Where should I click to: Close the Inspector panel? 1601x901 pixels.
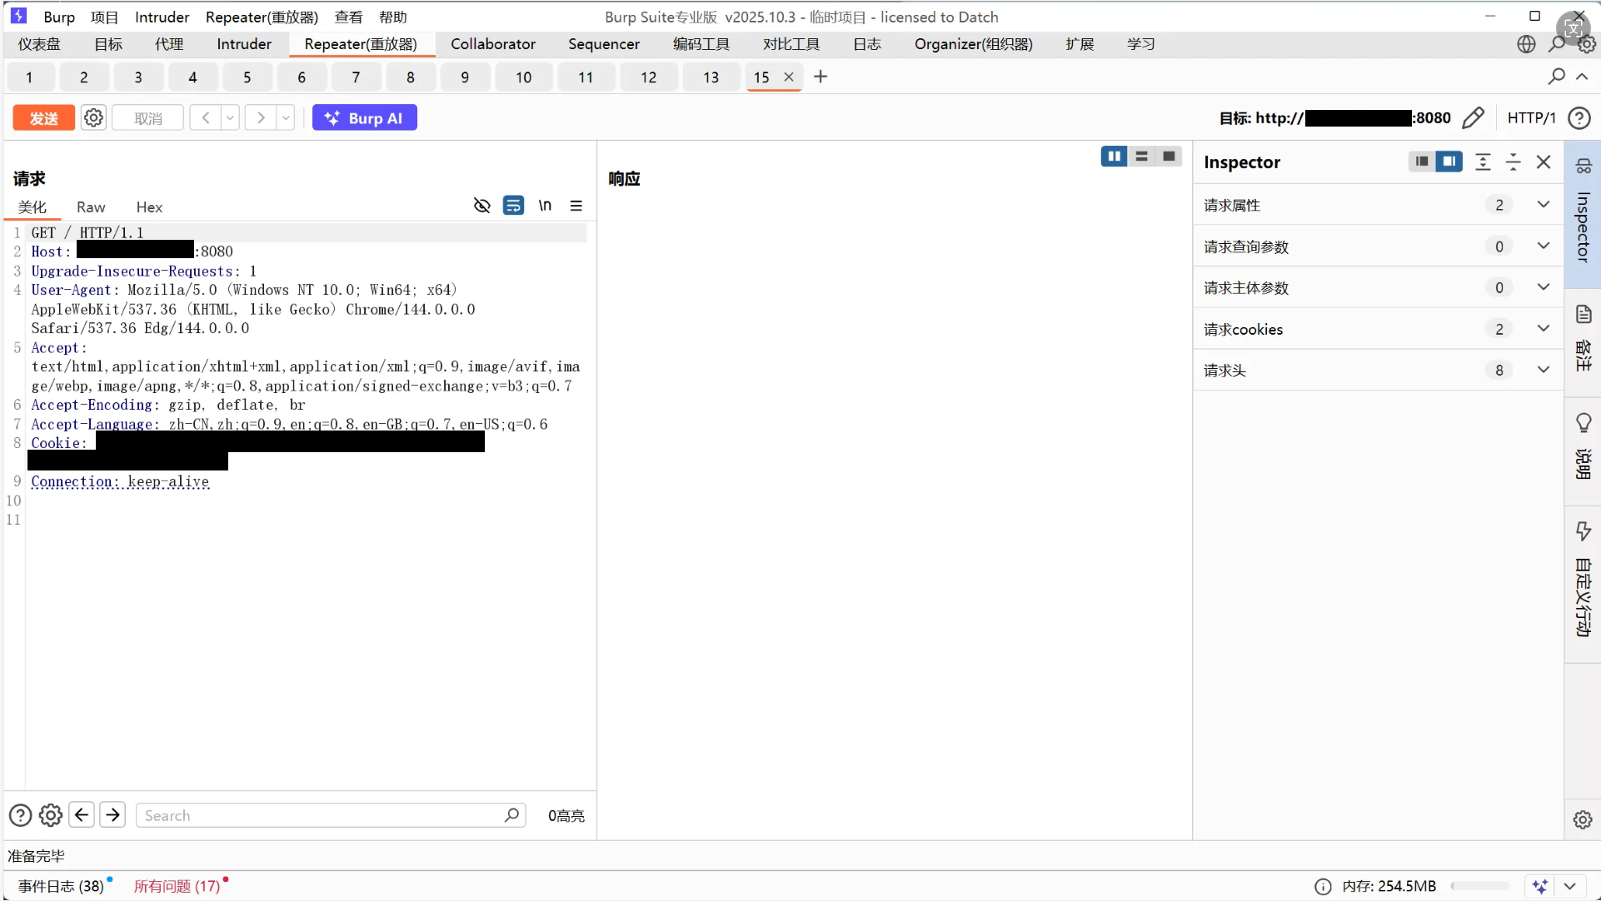coord(1544,162)
